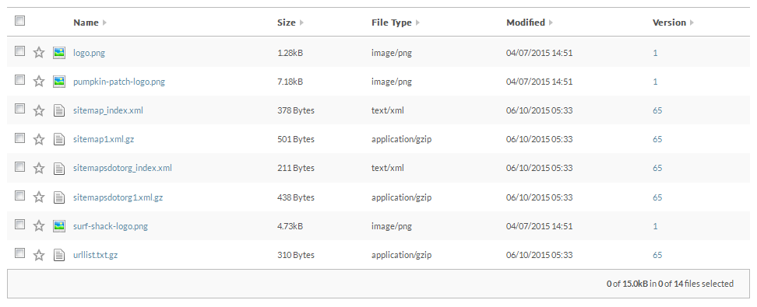Click the File Type column header
Image resolution: width=757 pixels, height=307 pixels.
392,23
